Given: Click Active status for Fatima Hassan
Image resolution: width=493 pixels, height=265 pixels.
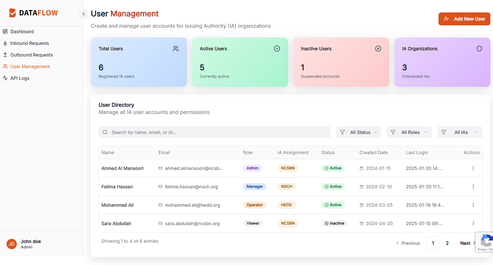Looking at the screenshot, I should pyautogui.click(x=333, y=187).
